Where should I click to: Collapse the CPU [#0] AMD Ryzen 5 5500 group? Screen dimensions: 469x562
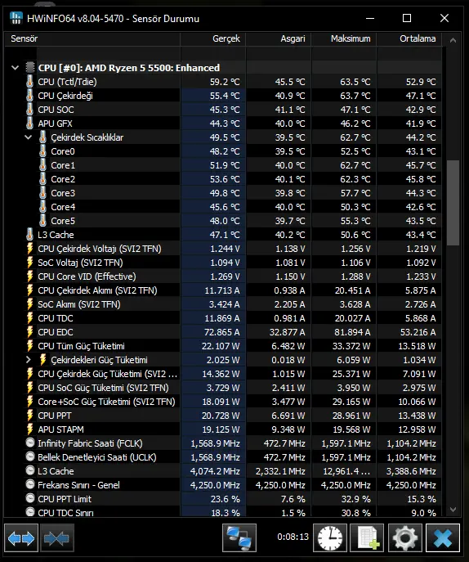(x=15, y=67)
